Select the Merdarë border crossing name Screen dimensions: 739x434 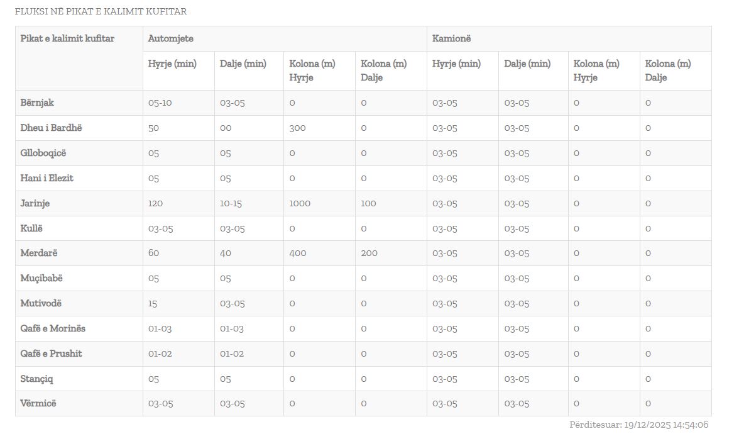tap(39, 253)
